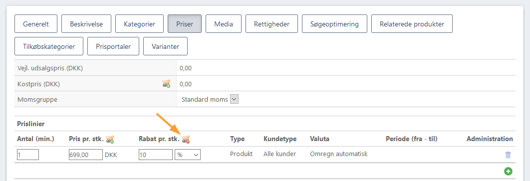Viewport: 530px width, 181px height.
Task: Open the discount unit % dropdown
Action: tap(188, 155)
